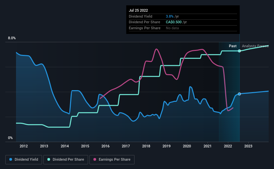274x169 pixels.
Task: Click the blue Dividend Yield legend dot
Action: (x=11, y=159)
